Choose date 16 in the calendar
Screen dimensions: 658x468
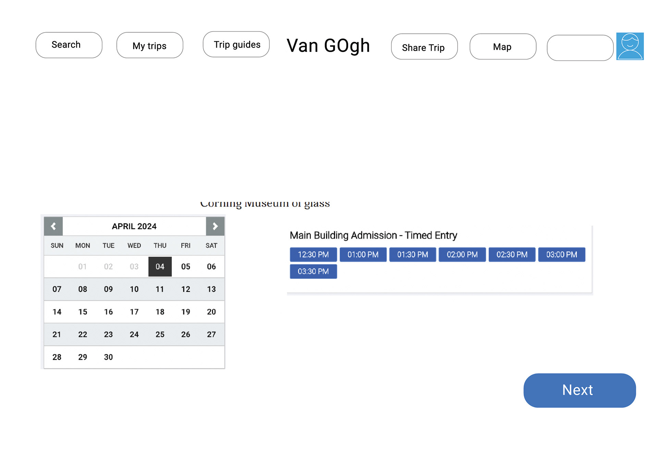point(108,312)
